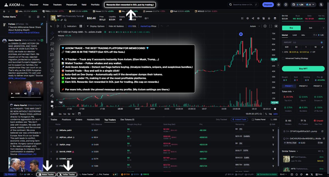
Task: Open Display Options dropdown
Action: (x=96, y=26)
